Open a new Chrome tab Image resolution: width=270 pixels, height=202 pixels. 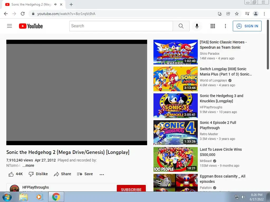71,4
